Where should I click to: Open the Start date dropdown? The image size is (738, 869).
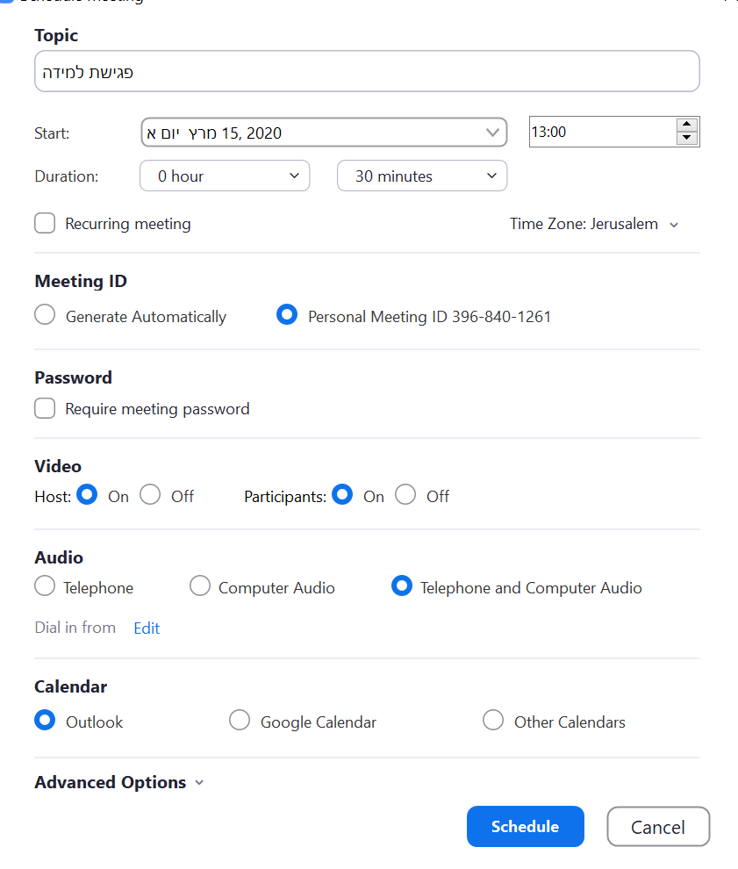coord(324,133)
